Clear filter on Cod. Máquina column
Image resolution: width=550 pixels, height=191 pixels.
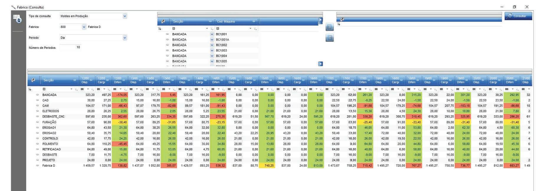(256, 29)
